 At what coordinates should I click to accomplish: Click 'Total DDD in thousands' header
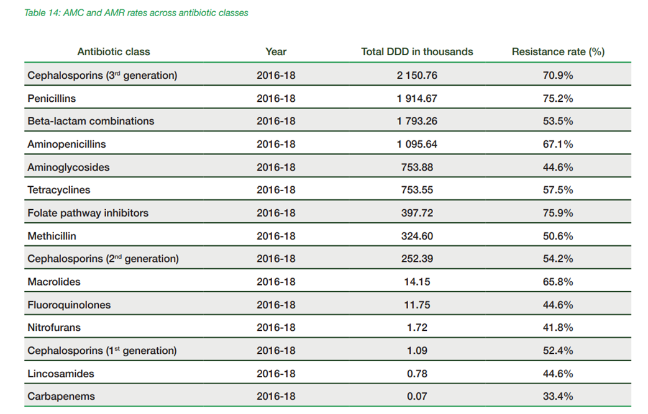[417, 52]
